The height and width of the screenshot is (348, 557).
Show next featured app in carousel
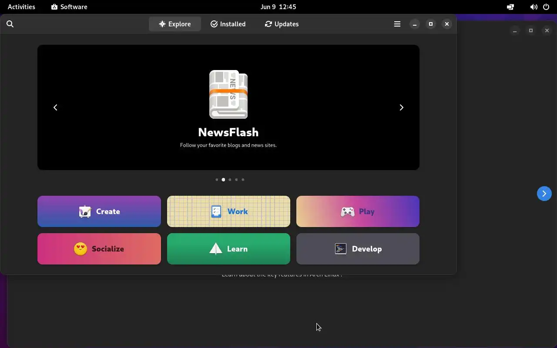point(402,107)
